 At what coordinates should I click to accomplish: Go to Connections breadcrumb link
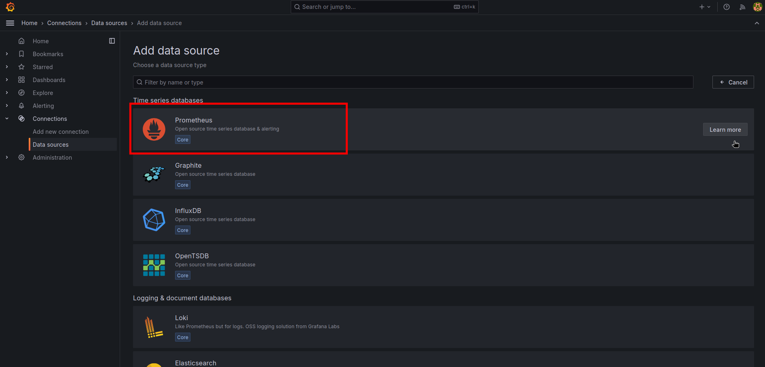point(64,23)
